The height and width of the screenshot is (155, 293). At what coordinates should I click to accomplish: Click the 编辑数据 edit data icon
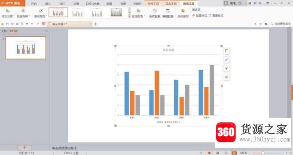pos(168,13)
